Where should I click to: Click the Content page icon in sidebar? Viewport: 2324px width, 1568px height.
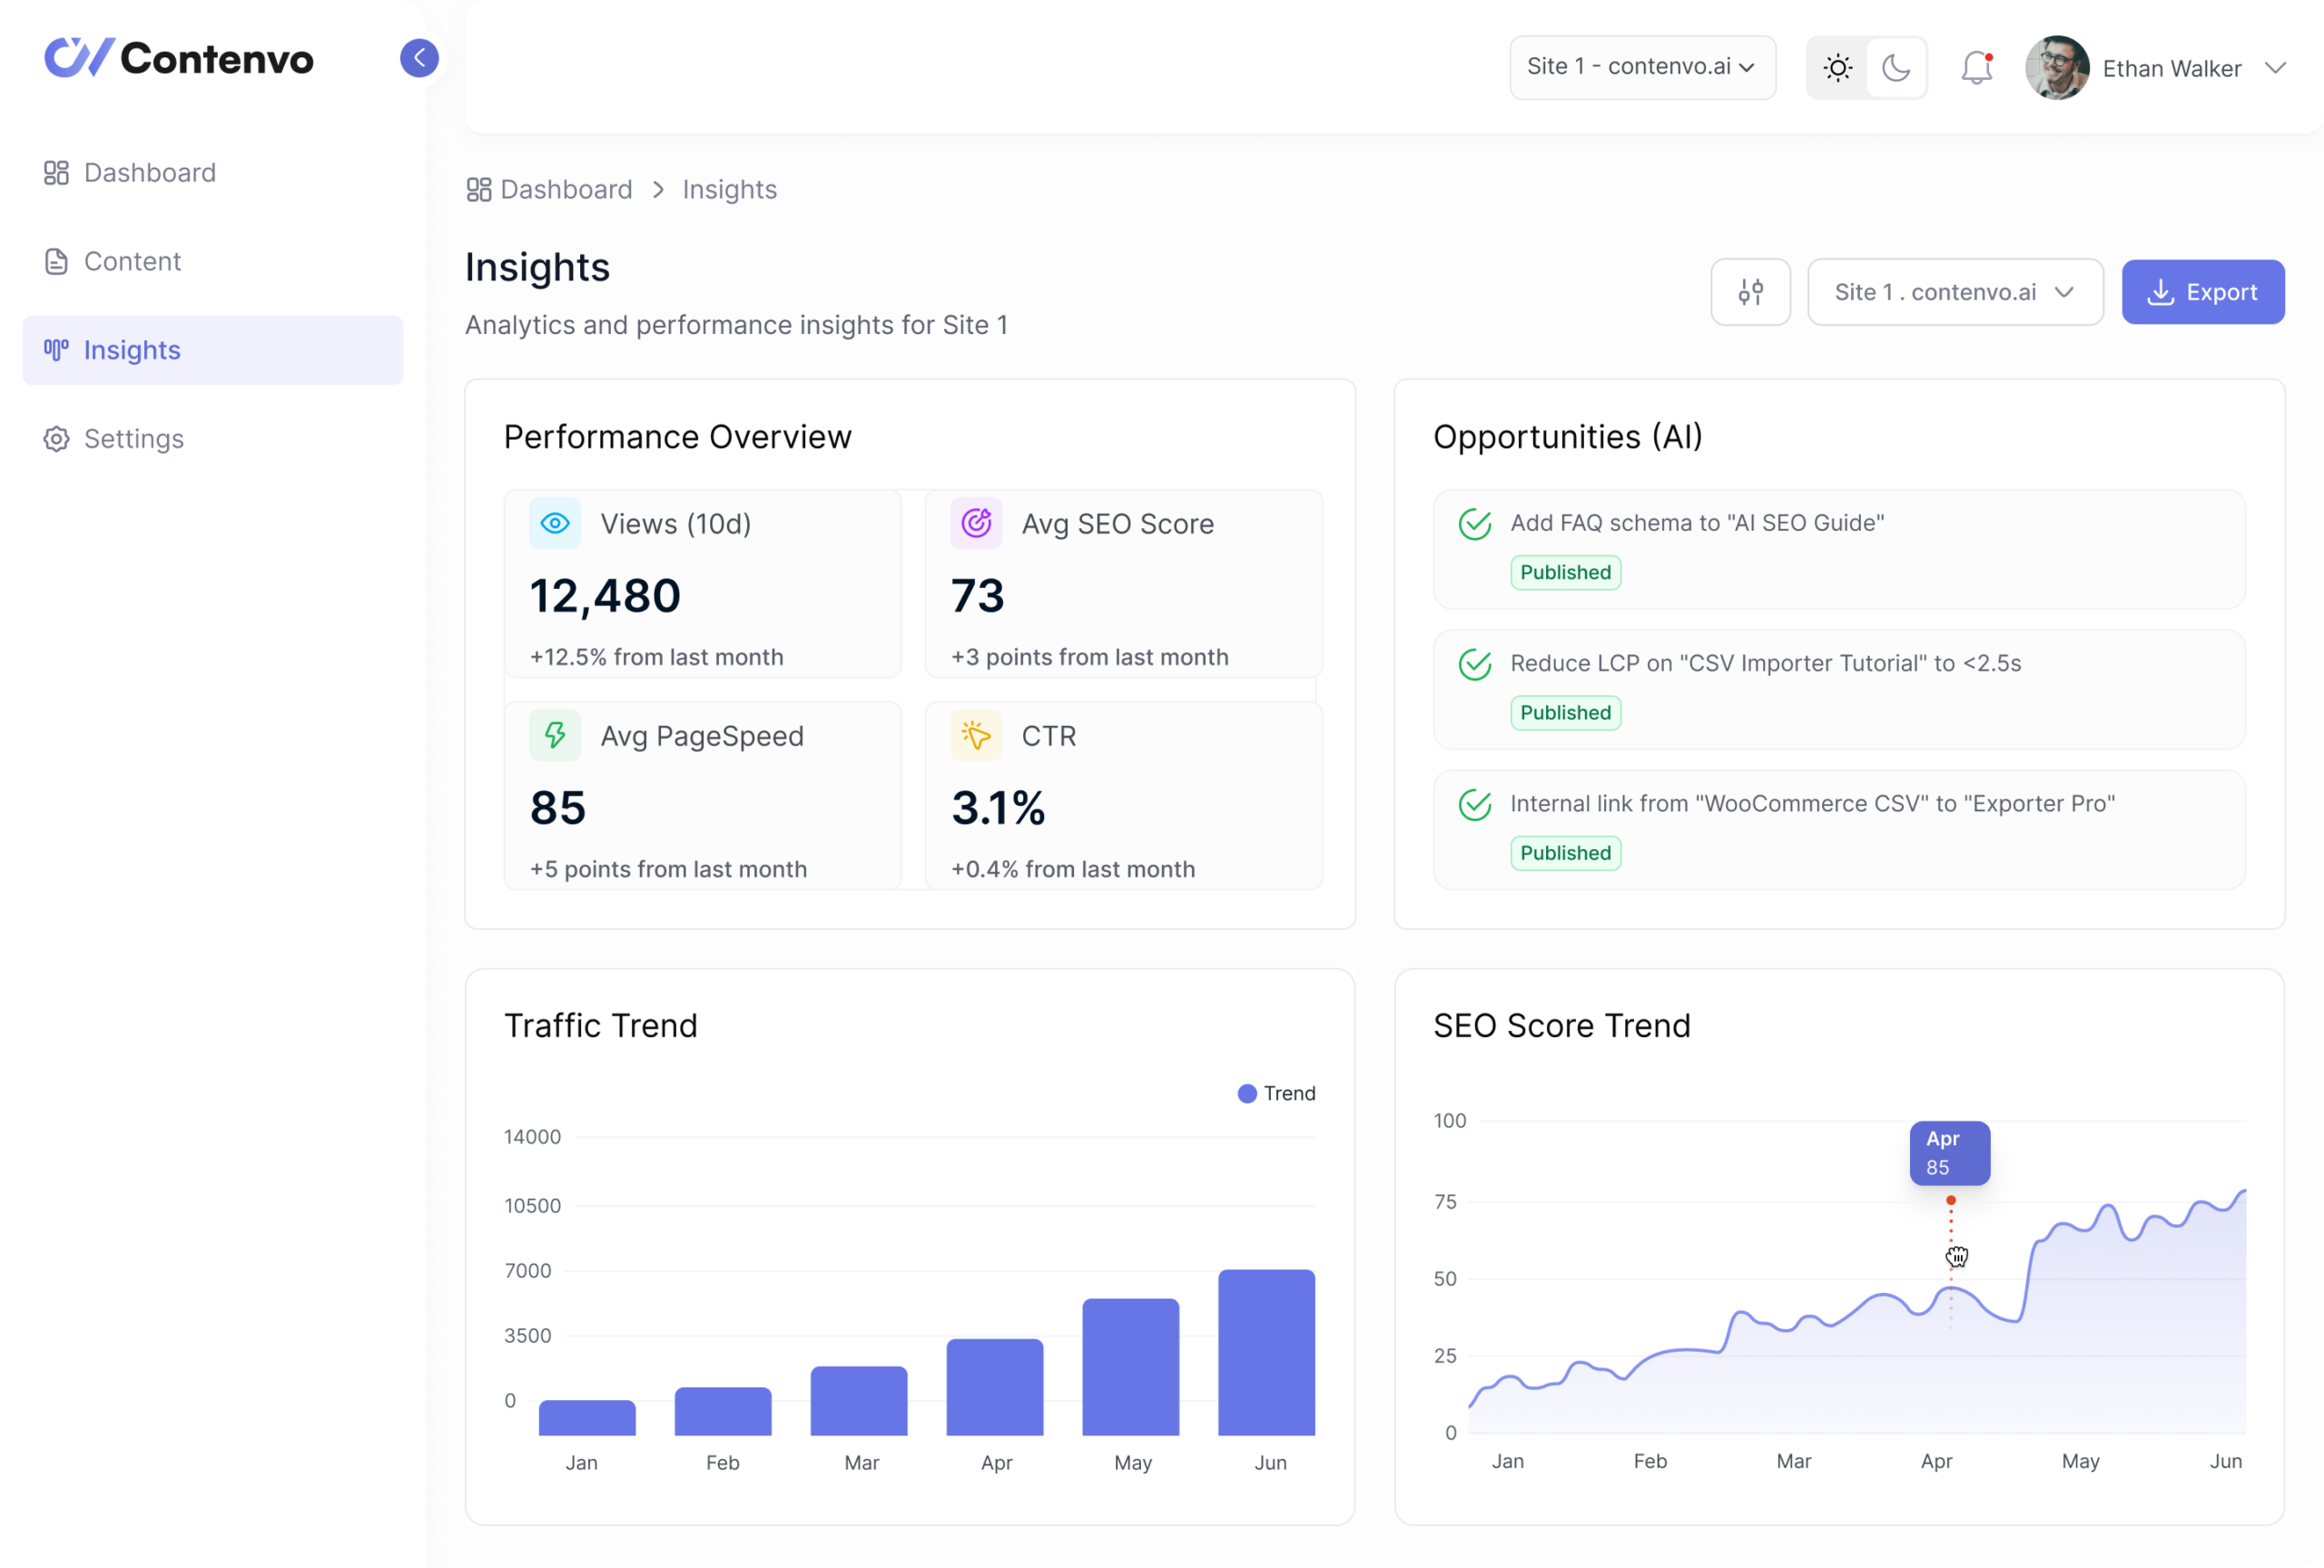[55, 260]
